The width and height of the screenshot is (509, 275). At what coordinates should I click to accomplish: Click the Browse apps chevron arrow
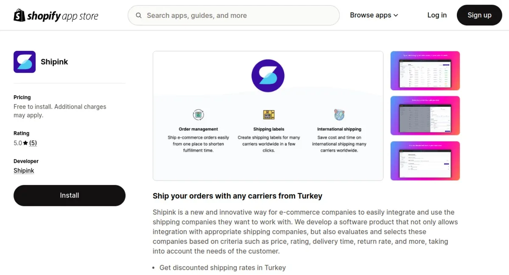[x=396, y=15]
